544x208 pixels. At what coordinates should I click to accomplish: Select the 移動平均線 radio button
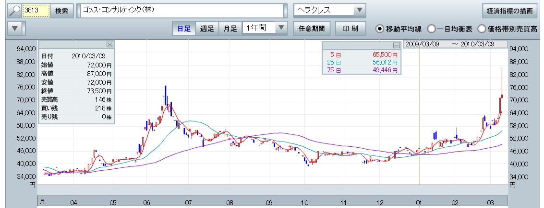pyautogui.click(x=380, y=29)
